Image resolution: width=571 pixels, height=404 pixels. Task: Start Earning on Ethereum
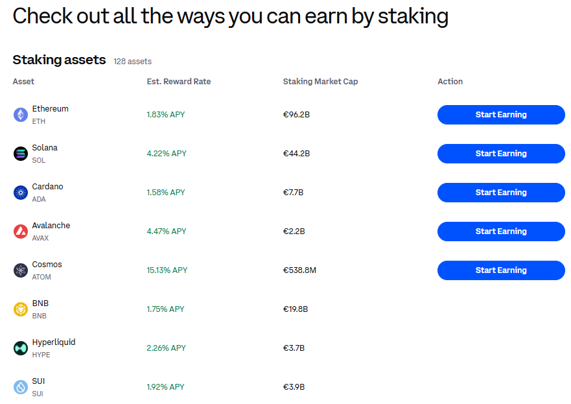[x=500, y=114]
